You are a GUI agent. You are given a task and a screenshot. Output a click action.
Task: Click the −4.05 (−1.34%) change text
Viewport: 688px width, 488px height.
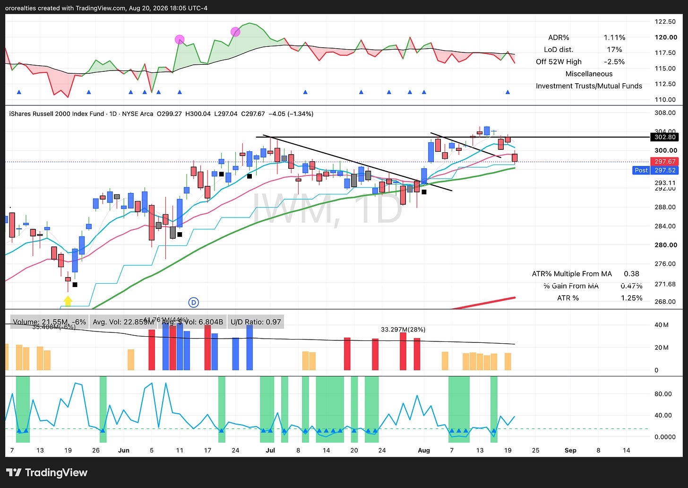(292, 113)
